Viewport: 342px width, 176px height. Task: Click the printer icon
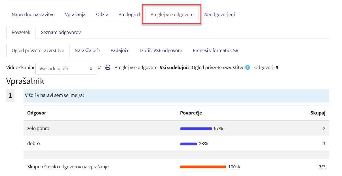108,67
